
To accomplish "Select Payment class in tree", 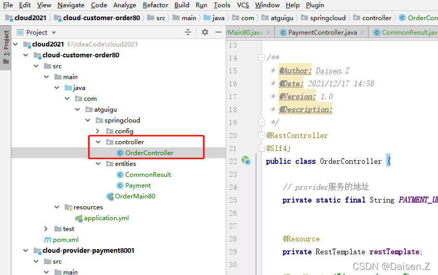I will [x=138, y=186].
